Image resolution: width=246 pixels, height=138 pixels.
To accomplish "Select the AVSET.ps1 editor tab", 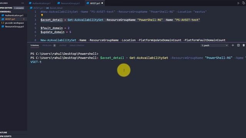I will click(95, 3).
